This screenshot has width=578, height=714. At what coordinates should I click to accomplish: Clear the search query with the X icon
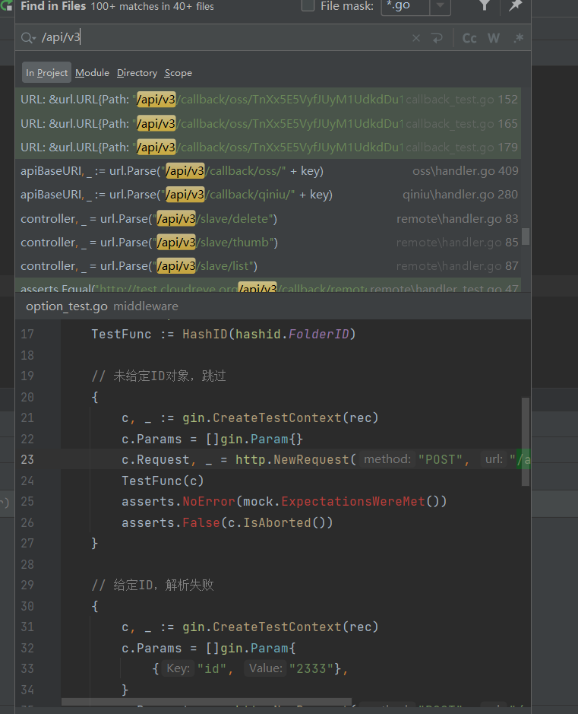pos(416,36)
